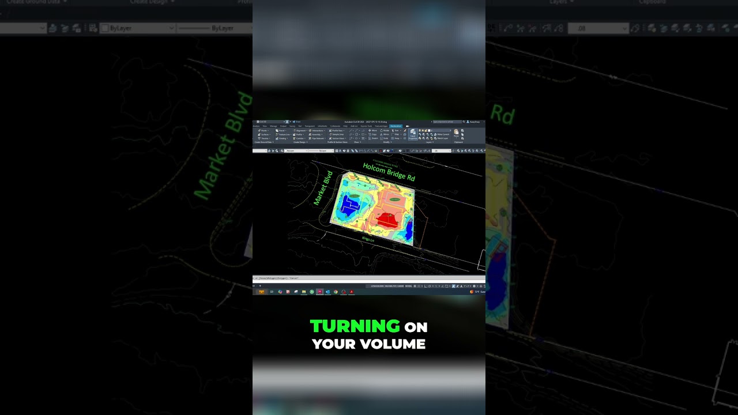Click the Holcom Bridge Rd label in drawing

pyautogui.click(x=389, y=172)
